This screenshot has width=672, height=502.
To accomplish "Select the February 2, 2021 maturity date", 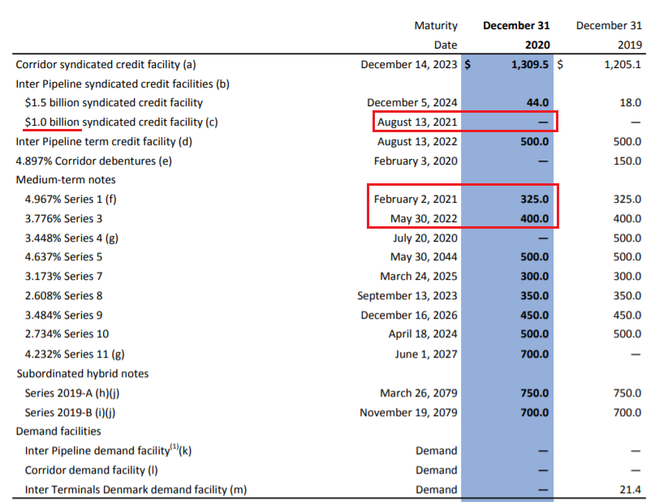I will click(416, 200).
